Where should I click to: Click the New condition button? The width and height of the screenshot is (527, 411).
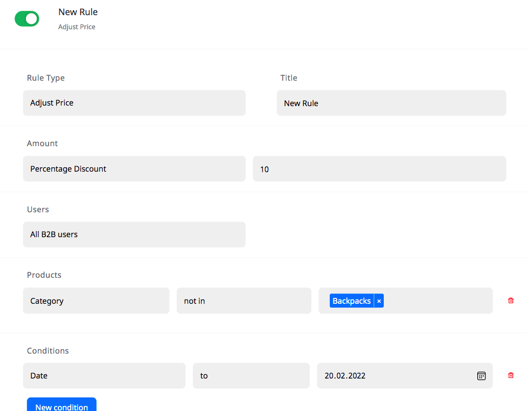coord(62,406)
